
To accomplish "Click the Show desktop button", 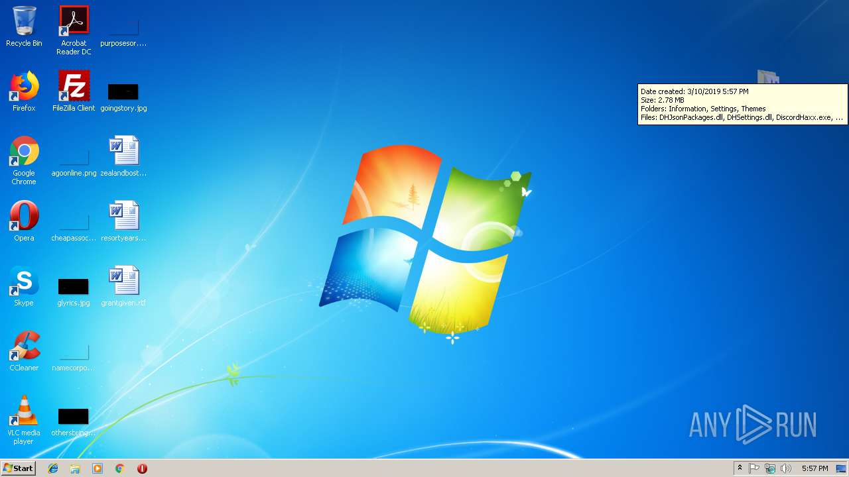I will tap(841, 468).
